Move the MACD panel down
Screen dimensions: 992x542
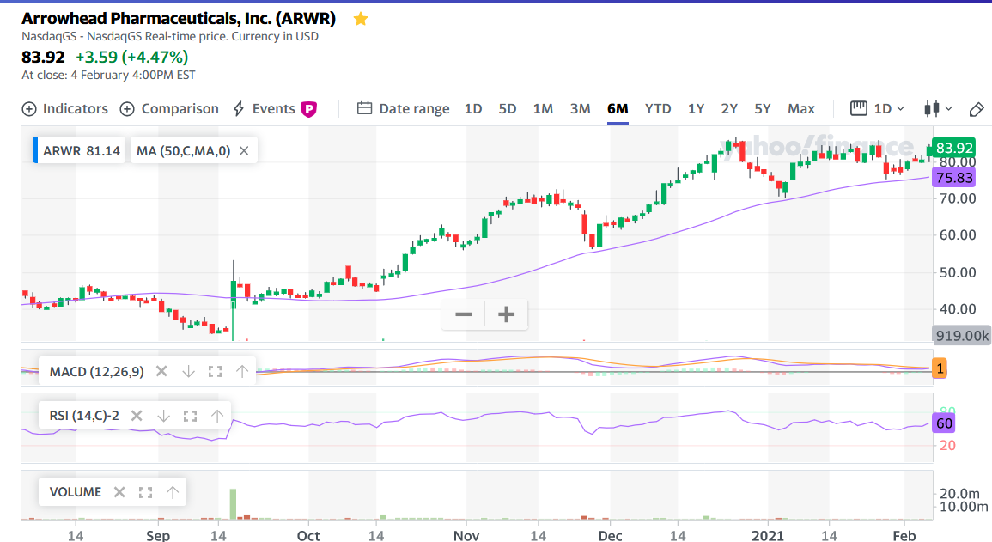point(189,371)
